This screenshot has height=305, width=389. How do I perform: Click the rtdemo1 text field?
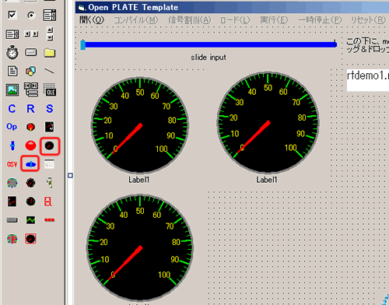[368, 80]
